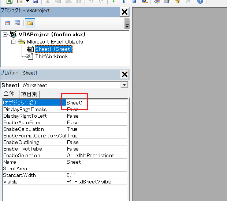
Task: Toggle Folders view in Project panel
Action: pos(30,23)
